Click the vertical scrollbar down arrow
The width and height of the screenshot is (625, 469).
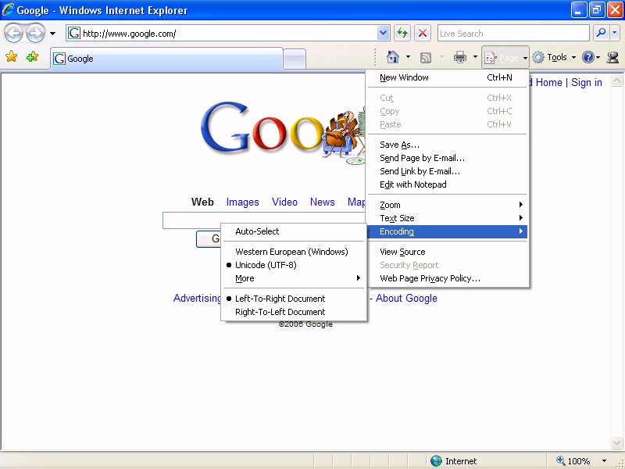[616, 442]
